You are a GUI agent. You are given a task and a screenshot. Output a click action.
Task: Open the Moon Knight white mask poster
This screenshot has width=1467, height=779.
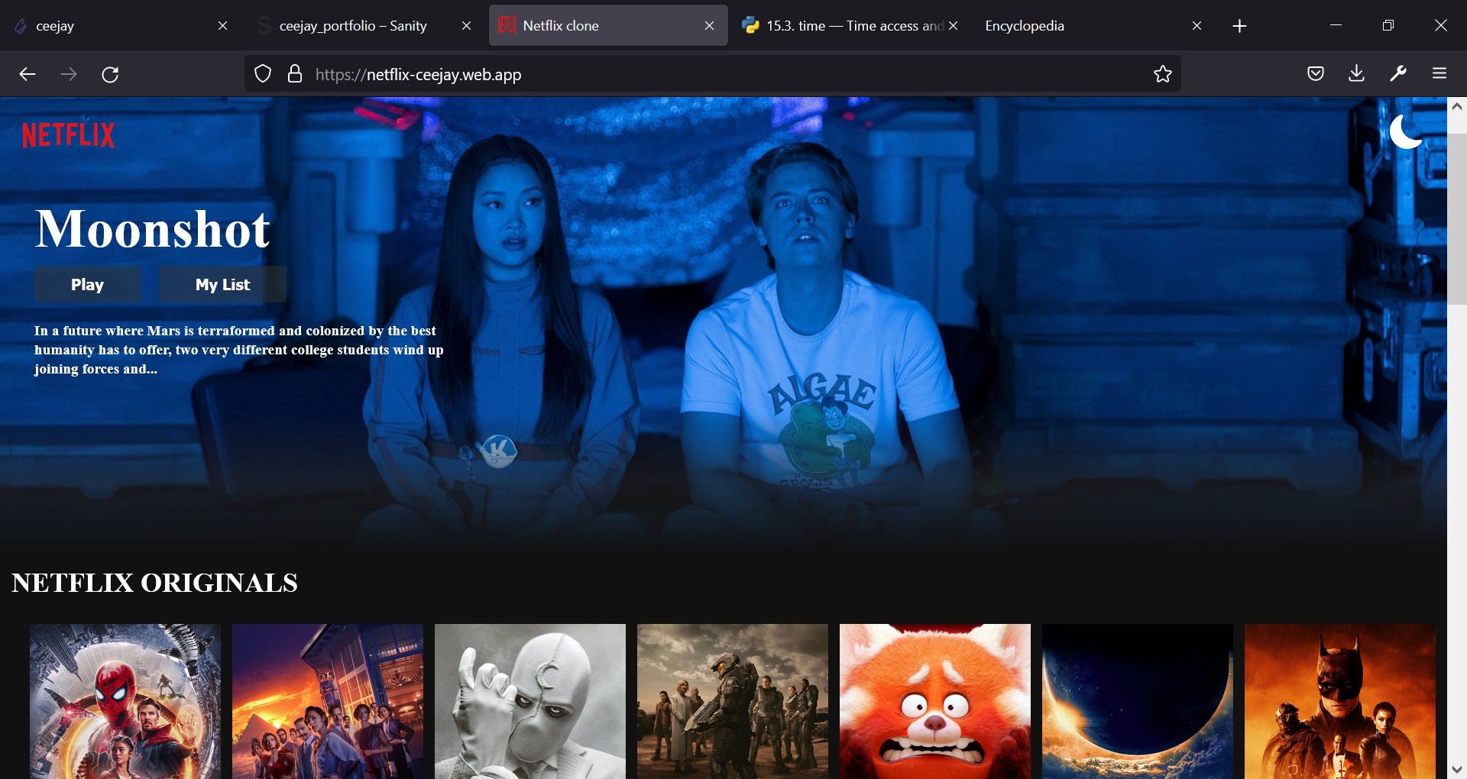(530, 701)
